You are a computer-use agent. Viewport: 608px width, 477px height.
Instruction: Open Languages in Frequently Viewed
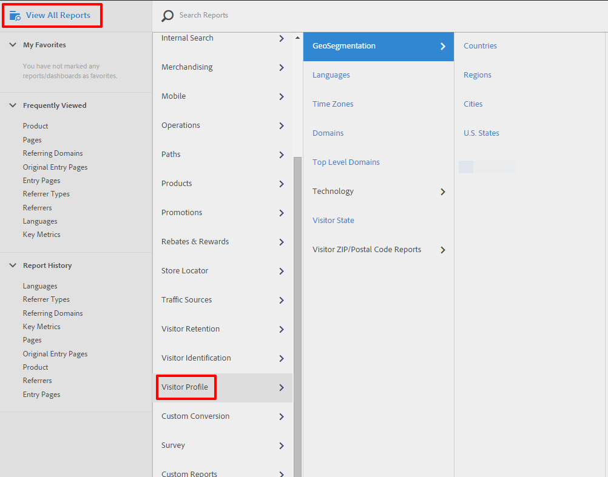pyautogui.click(x=40, y=221)
